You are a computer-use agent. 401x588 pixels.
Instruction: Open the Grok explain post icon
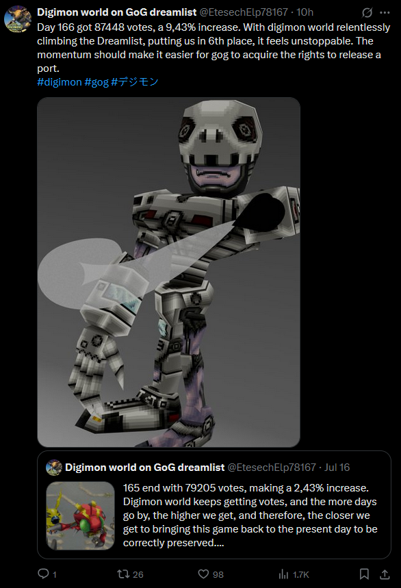[x=367, y=12]
